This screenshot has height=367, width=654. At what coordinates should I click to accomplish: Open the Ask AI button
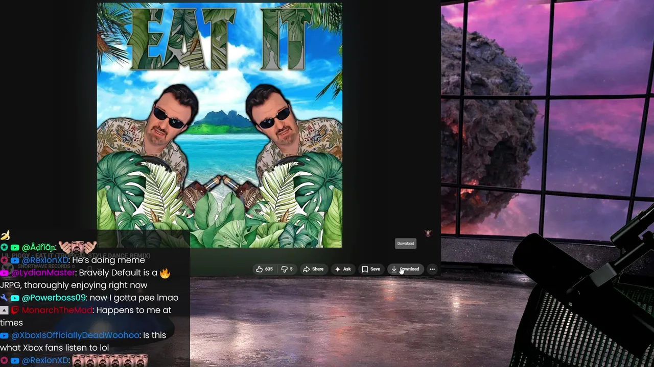coord(343,269)
